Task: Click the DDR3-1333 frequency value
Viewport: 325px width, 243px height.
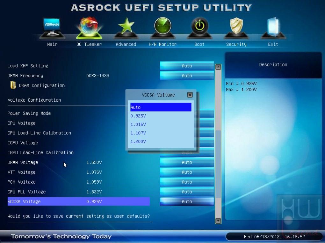Action: pyautogui.click(x=97, y=76)
